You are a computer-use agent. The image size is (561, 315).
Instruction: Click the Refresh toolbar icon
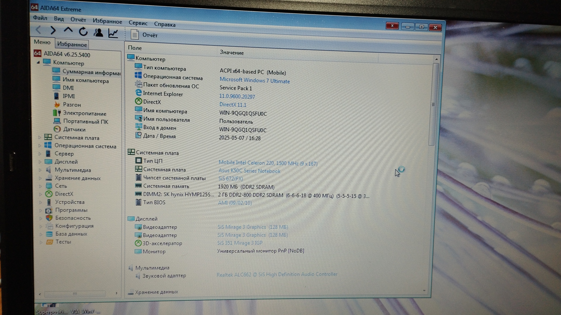83,32
